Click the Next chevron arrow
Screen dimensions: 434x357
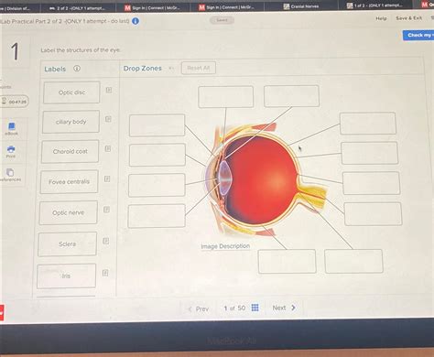293,308
